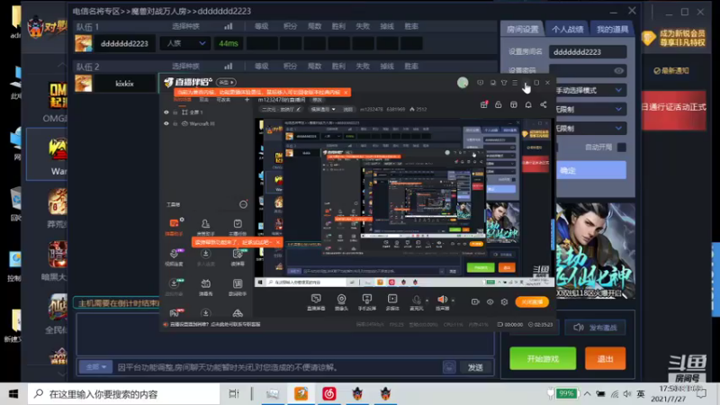Image resolution: width=720 pixels, height=405 pixels.
Task: Click the share icon in 直播伴侣
Action: click(544, 104)
